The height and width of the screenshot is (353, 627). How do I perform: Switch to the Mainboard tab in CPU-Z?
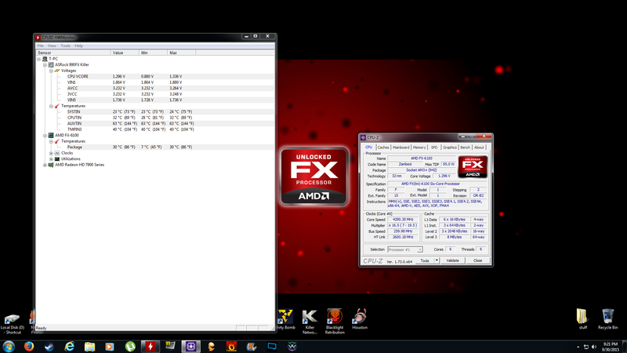(x=400, y=147)
